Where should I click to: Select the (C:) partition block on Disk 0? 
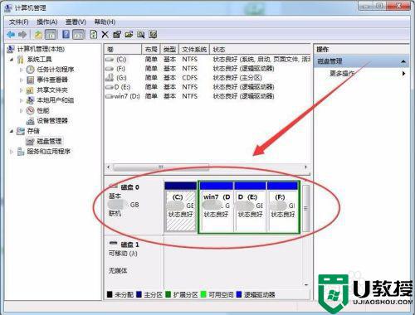pos(181,206)
